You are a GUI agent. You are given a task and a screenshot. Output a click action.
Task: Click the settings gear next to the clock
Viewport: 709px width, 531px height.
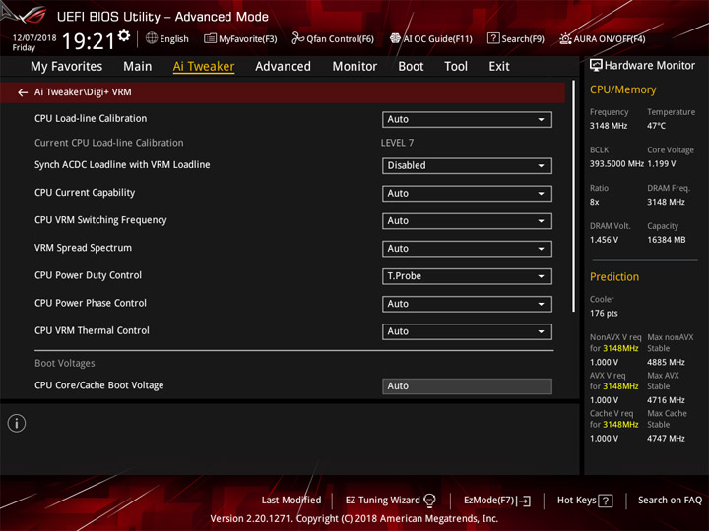[x=124, y=35]
